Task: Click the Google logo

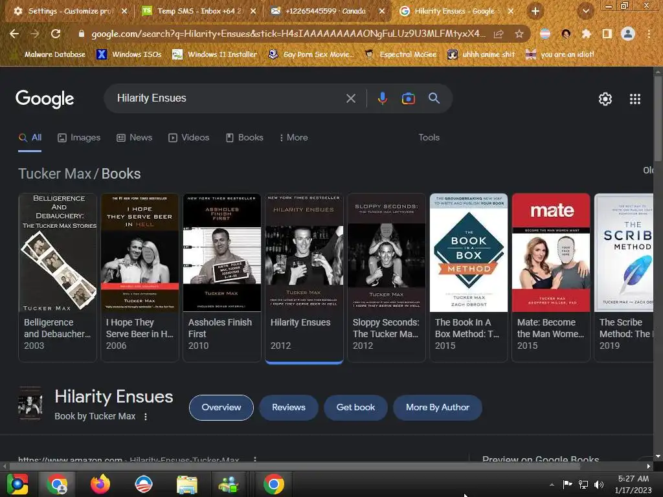Action: (x=45, y=99)
